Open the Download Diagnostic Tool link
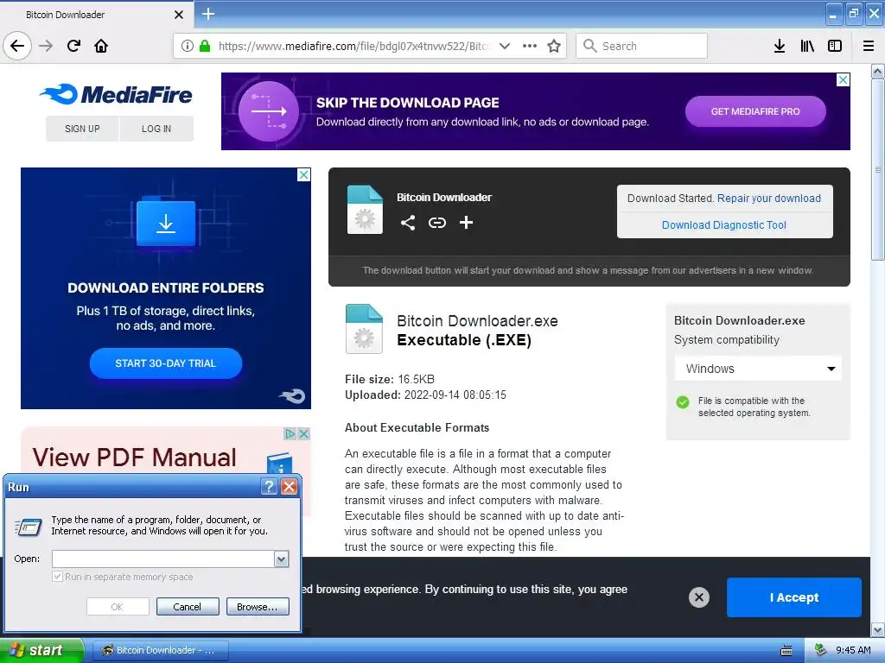885x663 pixels. tap(724, 225)
